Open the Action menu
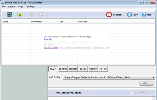The image size is (157, 100). coord(12,7)
